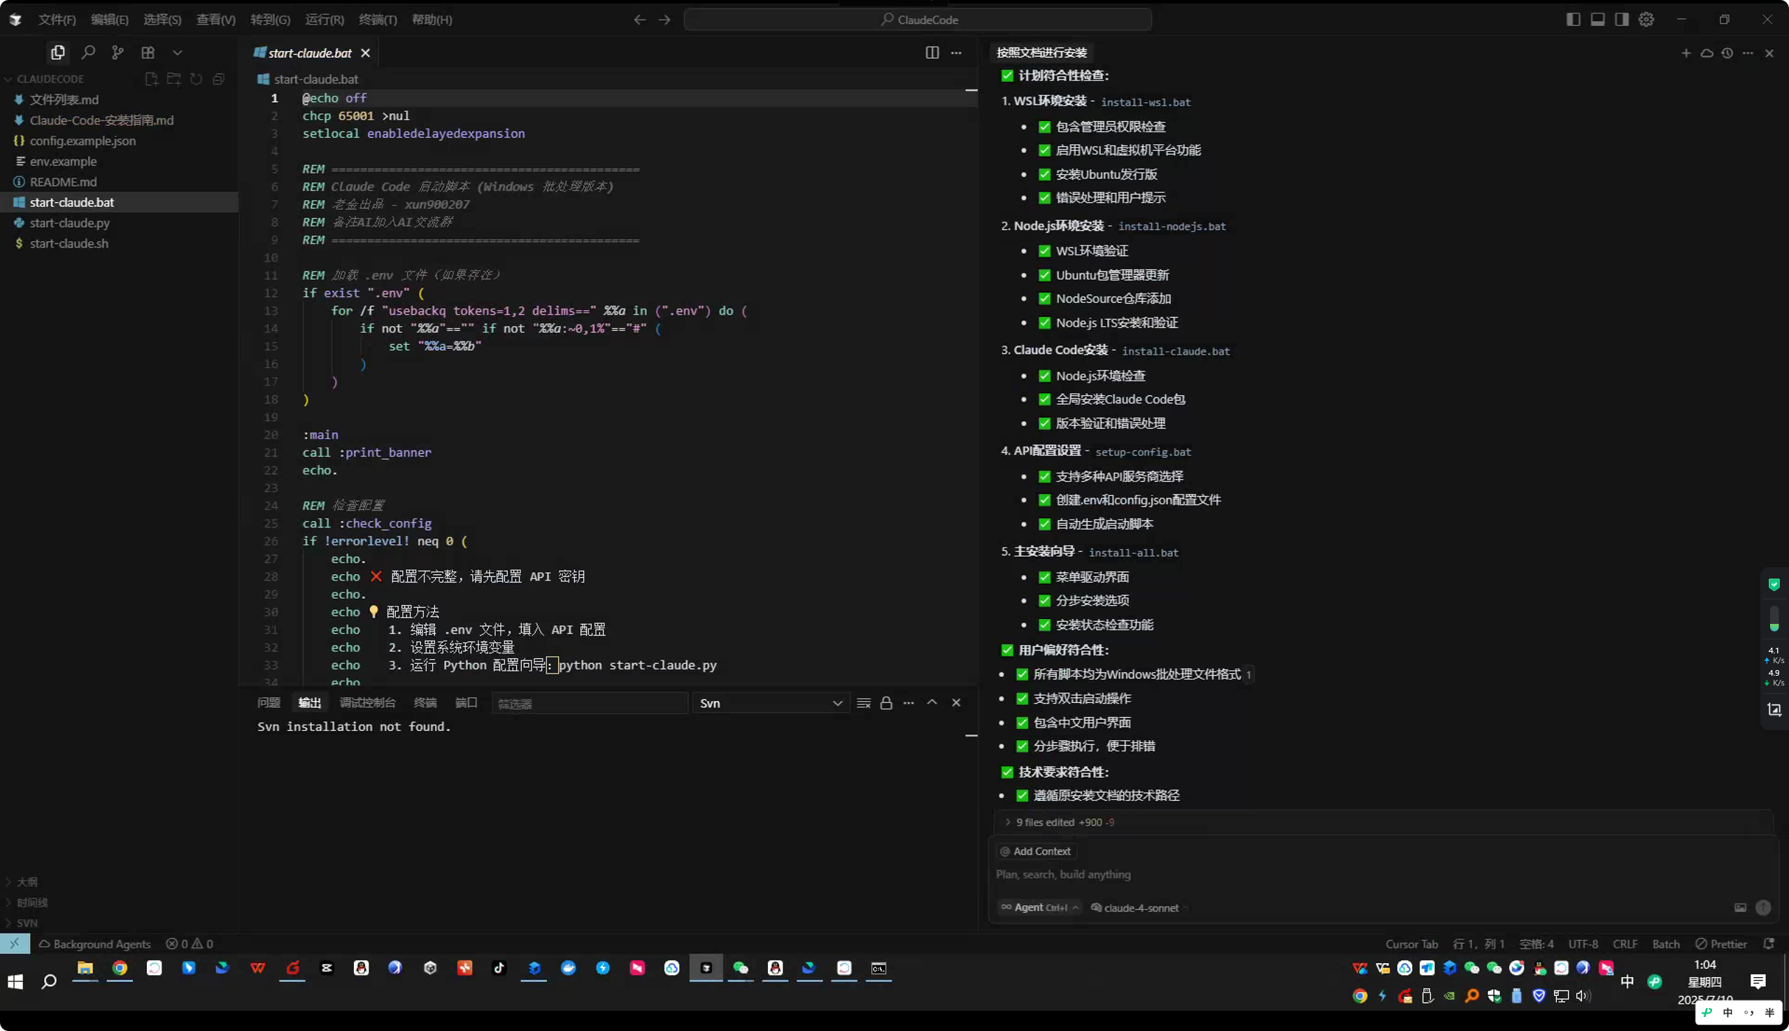This screenshot has height=1031, width=1789.
Task: Open start-claude.py in the explorer
Action: [69, 223]
